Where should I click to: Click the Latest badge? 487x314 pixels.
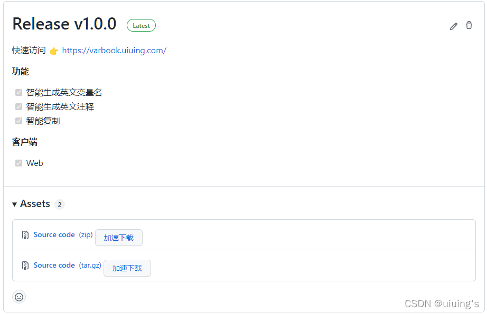141,25
